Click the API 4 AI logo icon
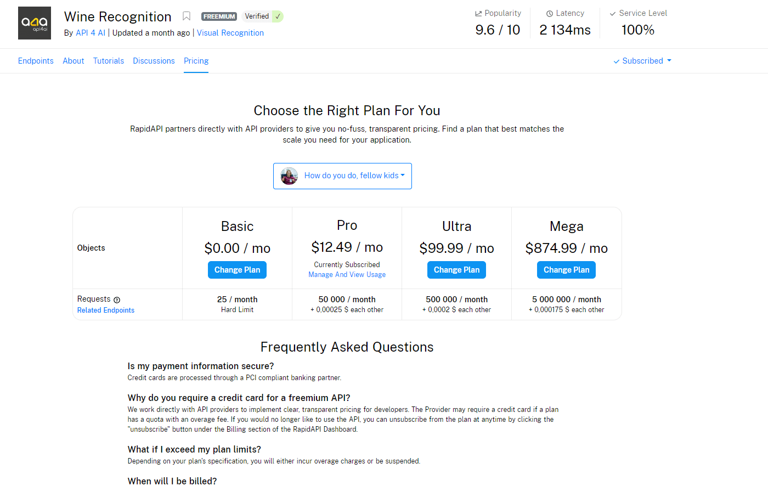Viewport: 768px width, 486px height. [x=35, y=23]
